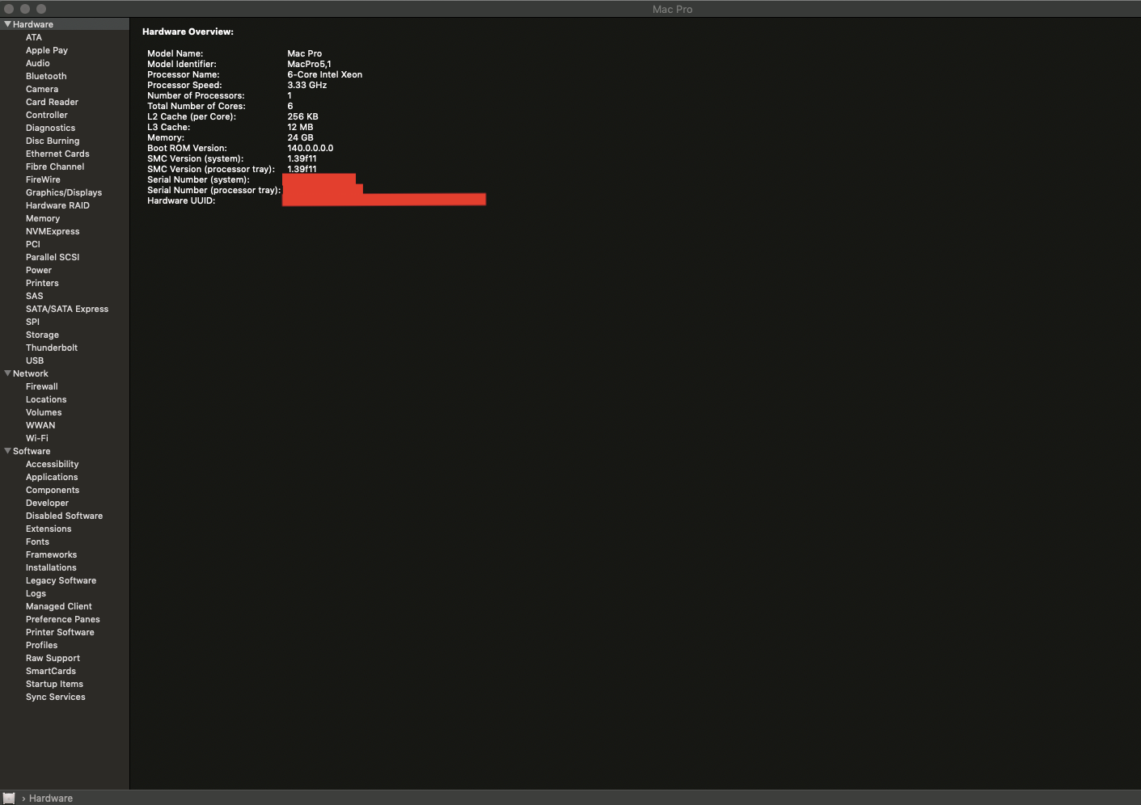Collapse the Network section triangle
Image resolution: width=1141 pixels, height=805 pixels.
(7, 373)
